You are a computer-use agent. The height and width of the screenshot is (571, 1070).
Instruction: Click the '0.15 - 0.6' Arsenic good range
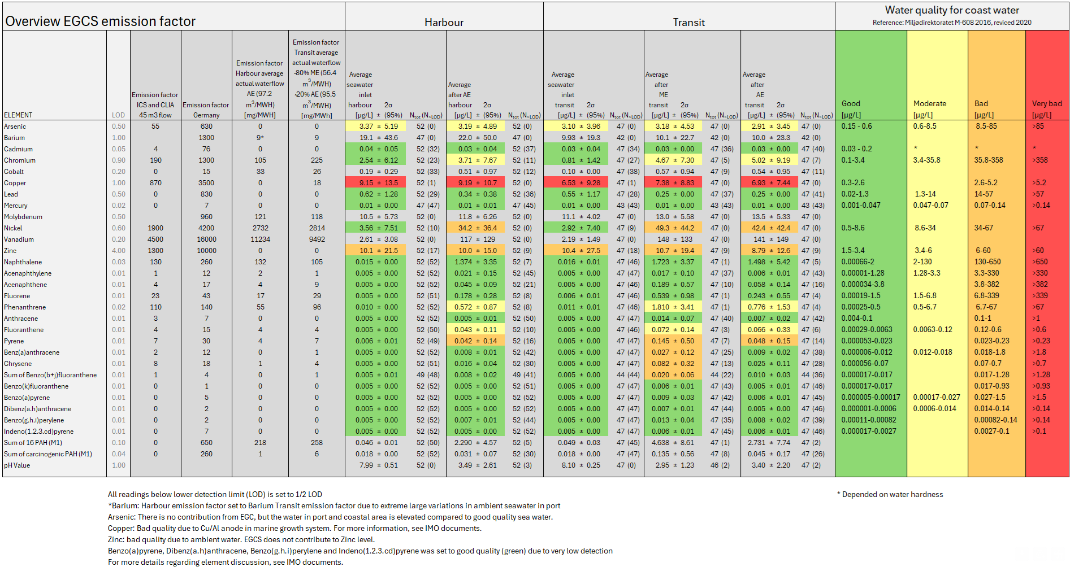click(856, 127)
